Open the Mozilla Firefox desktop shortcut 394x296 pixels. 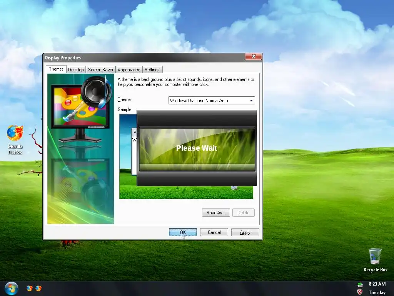tap(15, 140)
